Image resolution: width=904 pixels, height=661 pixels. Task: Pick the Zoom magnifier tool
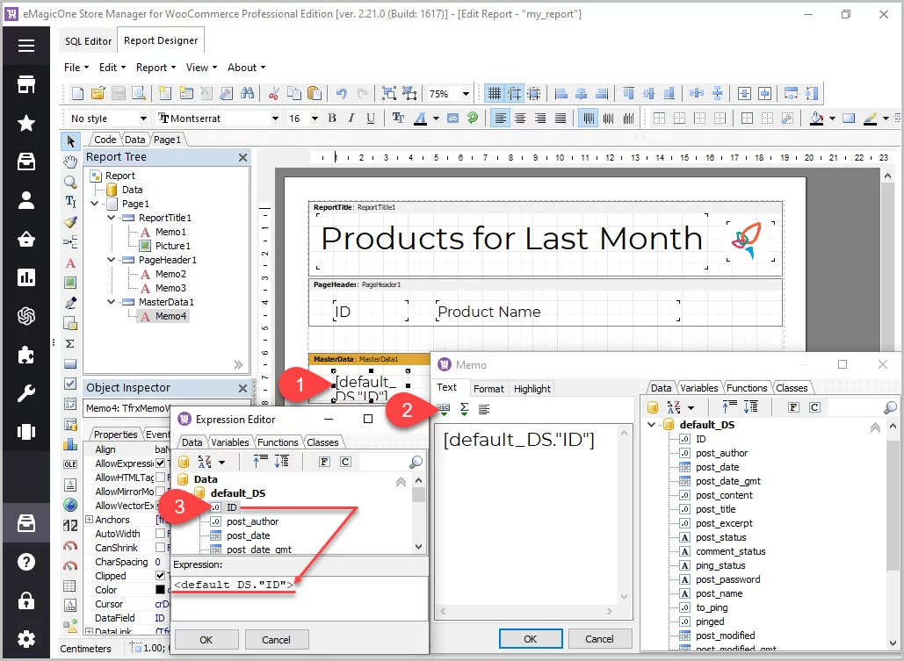coord(70,182)
